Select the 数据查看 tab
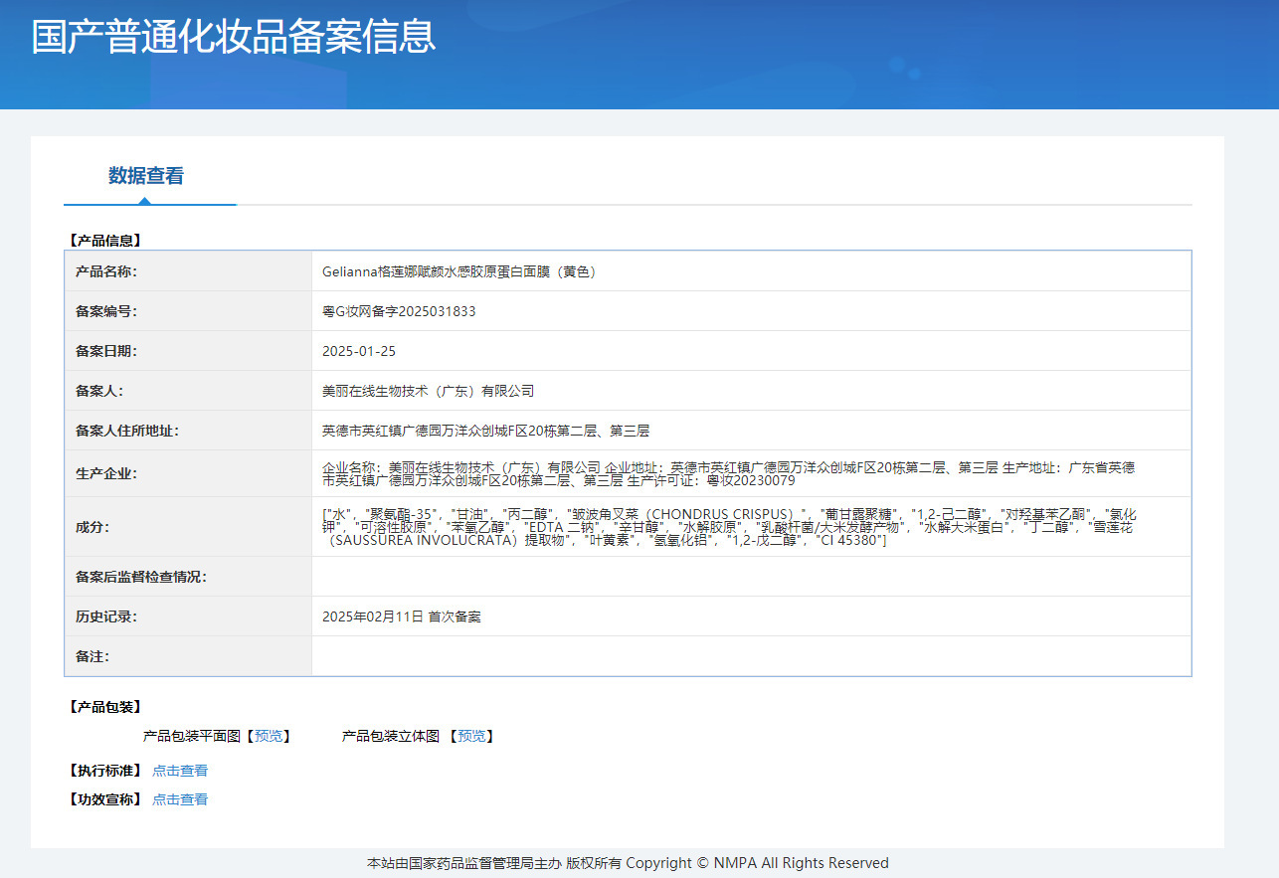The image size is (1279, 878). pyautogui.click(x=146, y=176)
